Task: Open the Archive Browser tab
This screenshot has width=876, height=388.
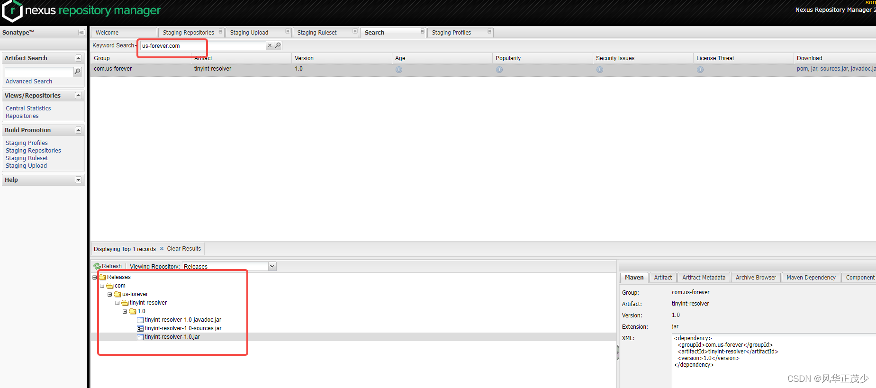Action: point(756,278)
